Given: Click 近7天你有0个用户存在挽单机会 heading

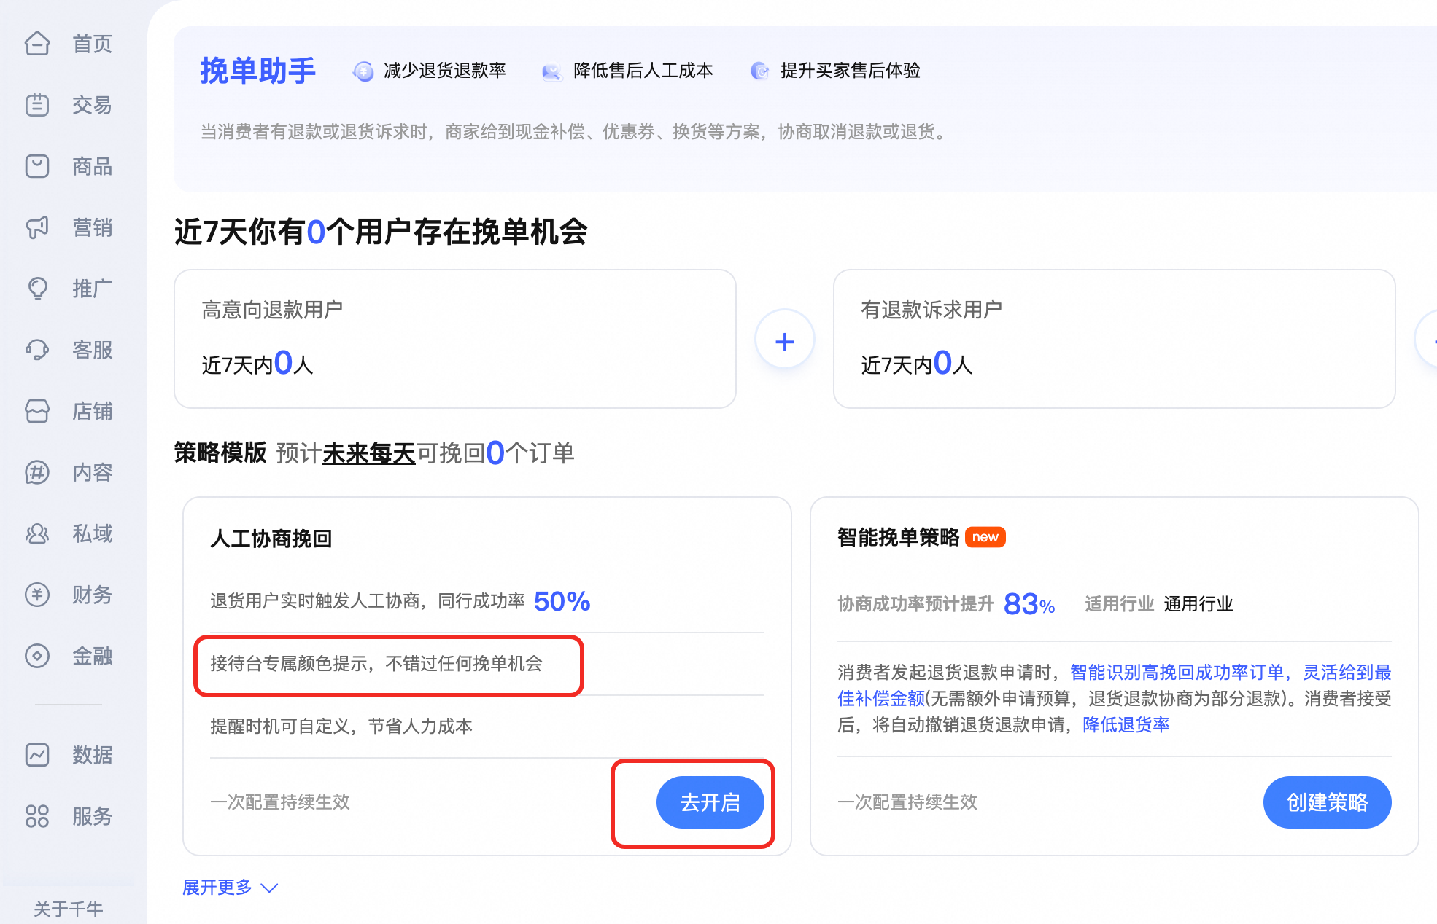Looking at the screenshot, I should (x=381, y=232).
